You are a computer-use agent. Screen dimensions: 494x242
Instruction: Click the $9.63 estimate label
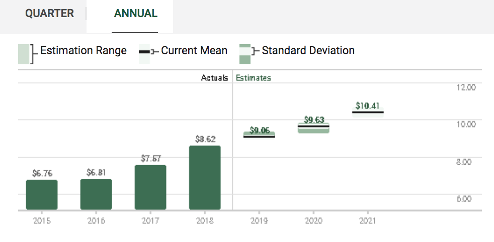pos(314,119)
